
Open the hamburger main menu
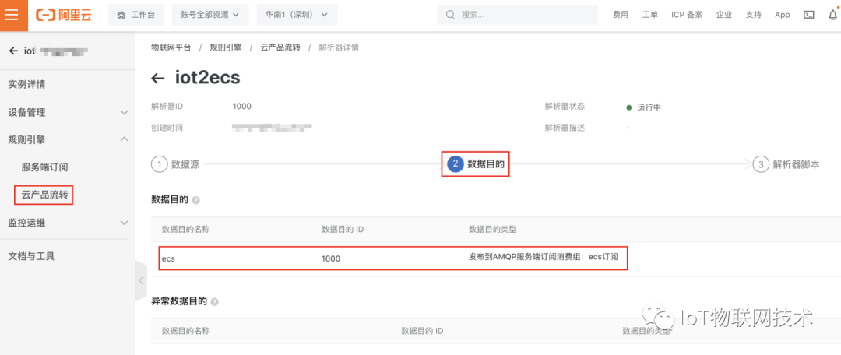pyautogui.click(x=11, y=15)
